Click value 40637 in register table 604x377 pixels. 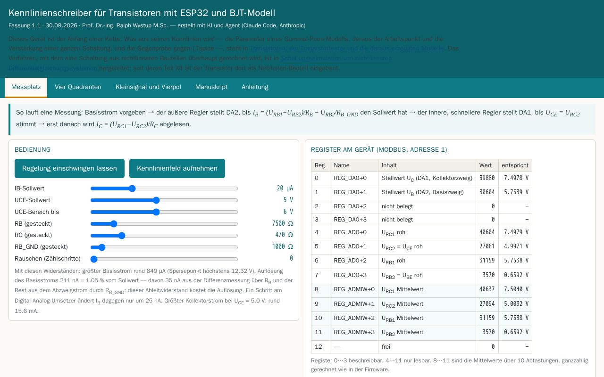(x=487, y=290)
